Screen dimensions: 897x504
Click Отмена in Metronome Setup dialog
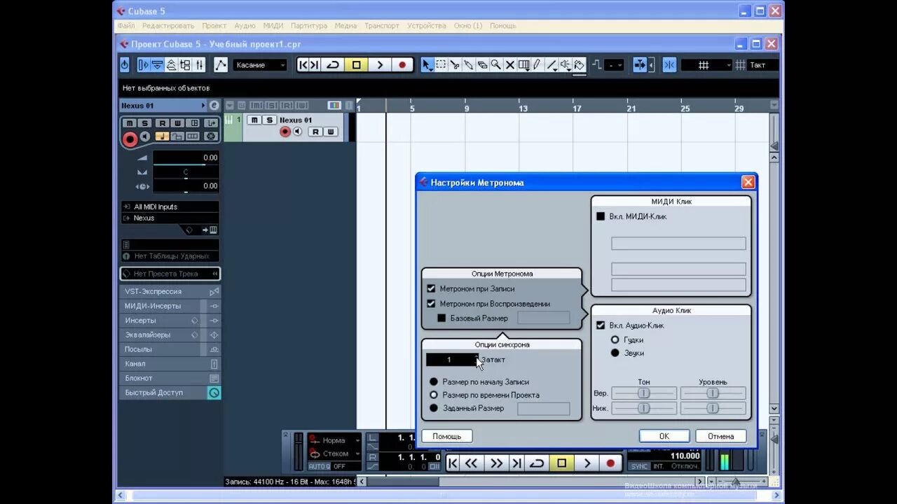(720, 436)
